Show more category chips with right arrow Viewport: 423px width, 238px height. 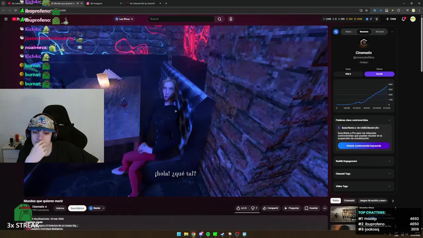(x=393, y=201)
